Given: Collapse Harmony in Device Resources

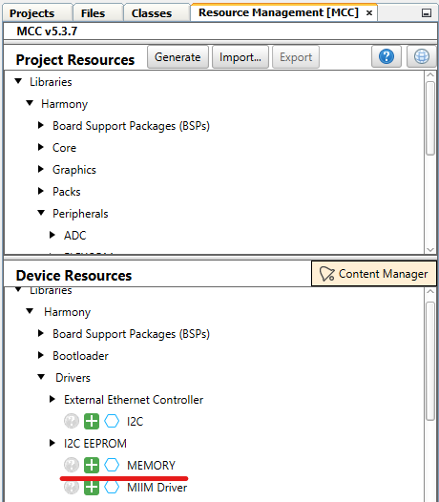Looking at the screenshot, I should pyautogui.click(x=30, y=311).
